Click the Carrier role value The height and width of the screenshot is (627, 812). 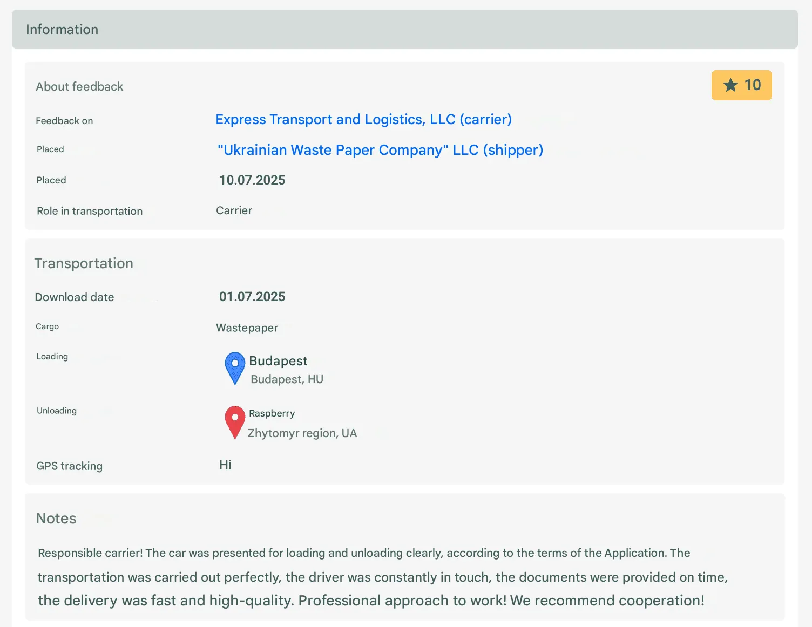point(234,210)
